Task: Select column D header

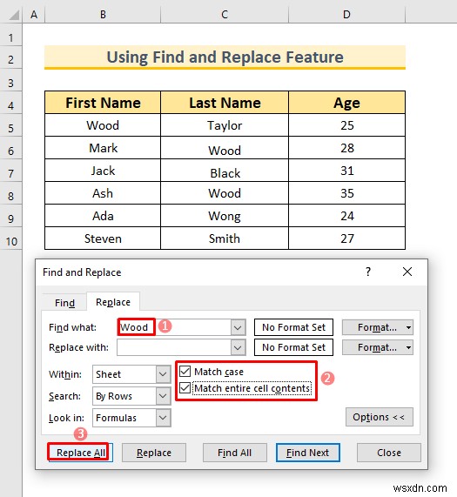Action: point(346,15)
